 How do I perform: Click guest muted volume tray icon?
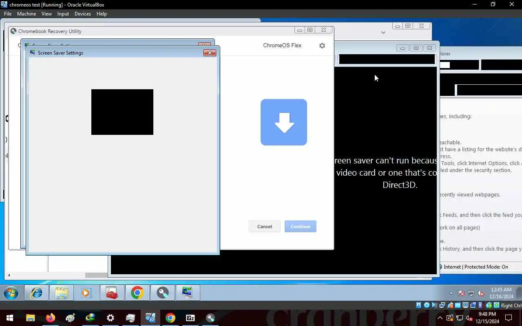481,293
